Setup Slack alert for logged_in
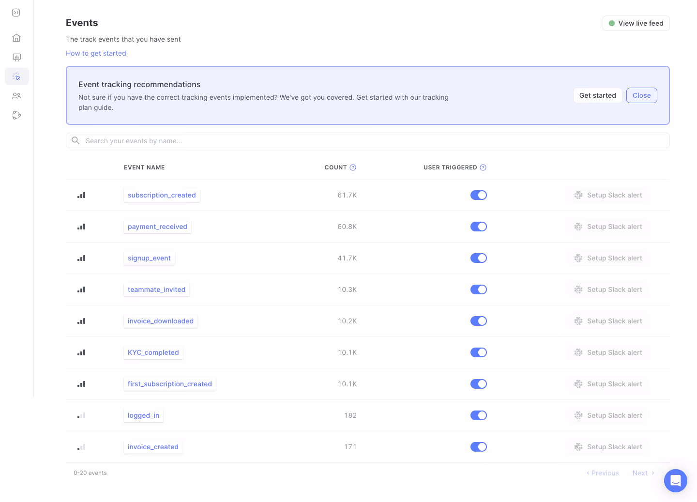This screenshot has height=502, width=697. (x=608, y=415)
